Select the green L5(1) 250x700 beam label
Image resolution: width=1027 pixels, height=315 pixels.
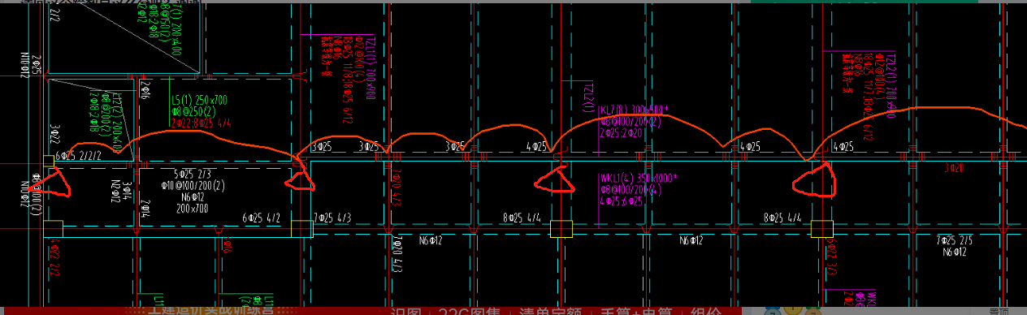click(x=199, y=101)
